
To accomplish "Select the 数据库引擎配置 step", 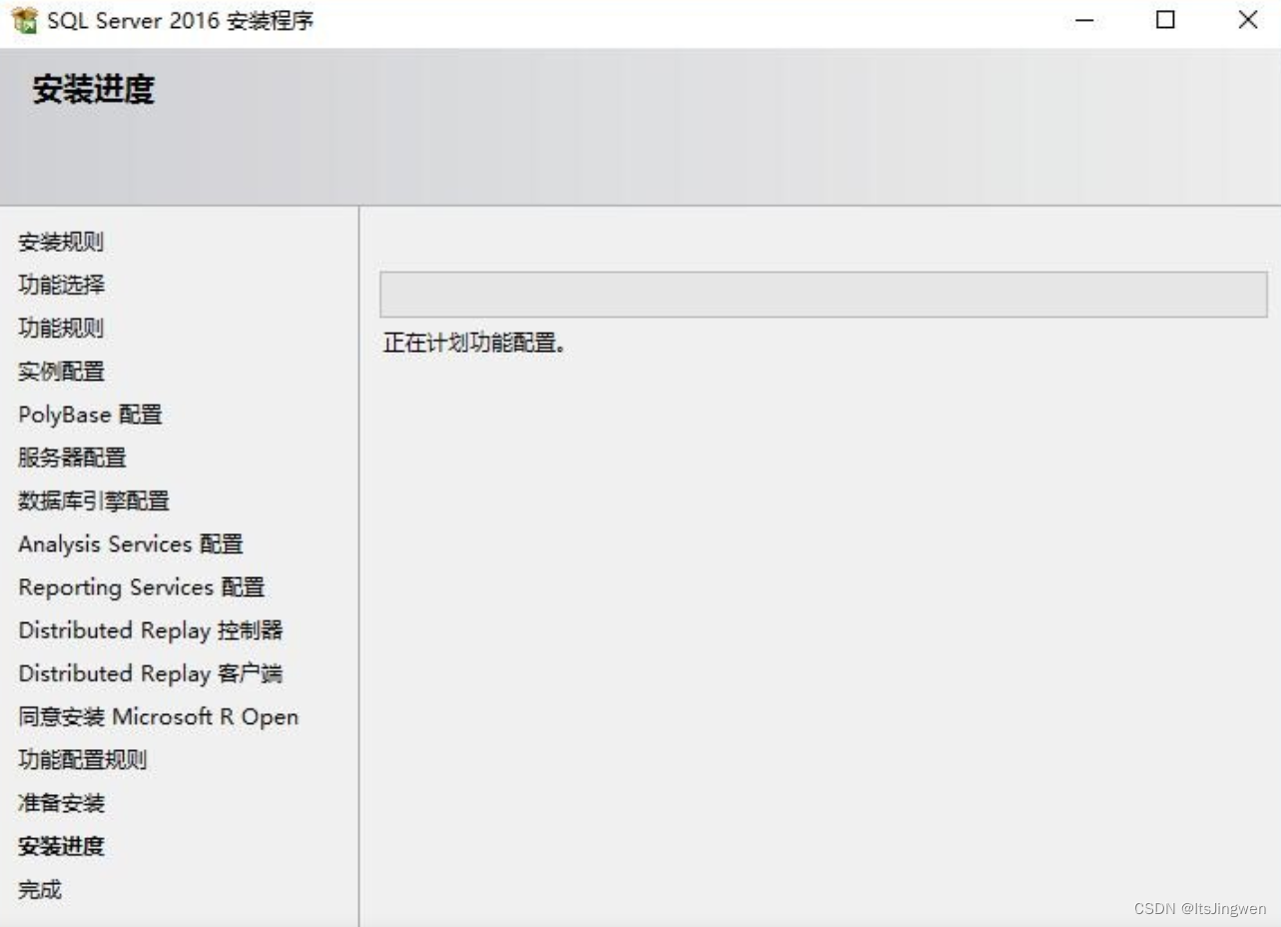I will [x=94, y=500].
